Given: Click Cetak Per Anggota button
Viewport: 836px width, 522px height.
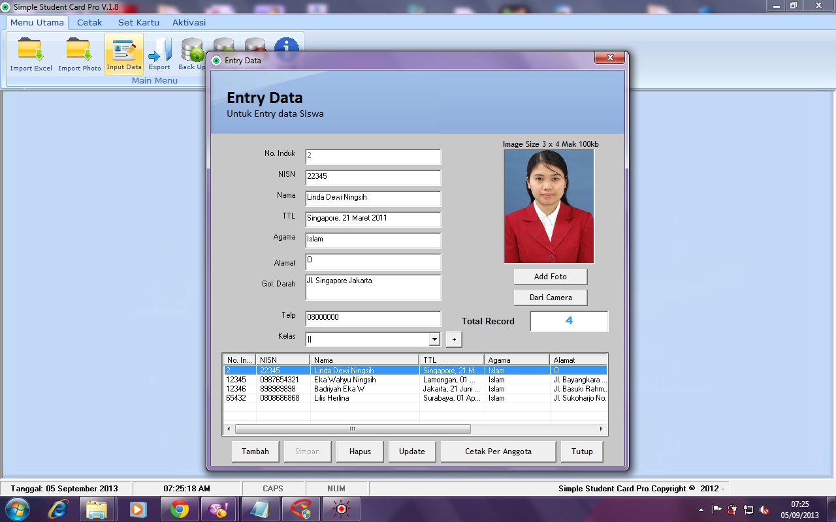Looking at the screenshot, I should coord(498,451).
